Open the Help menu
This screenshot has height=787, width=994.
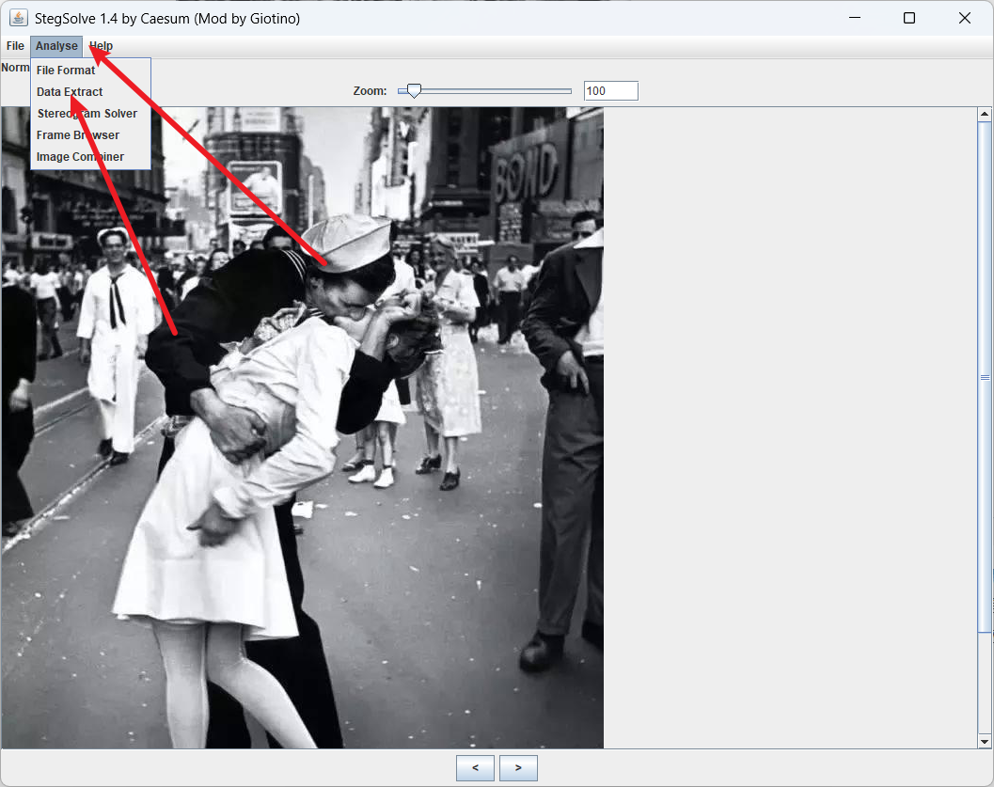pos(101,45)
